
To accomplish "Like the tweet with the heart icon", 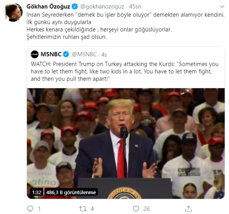I will (136, 209).
